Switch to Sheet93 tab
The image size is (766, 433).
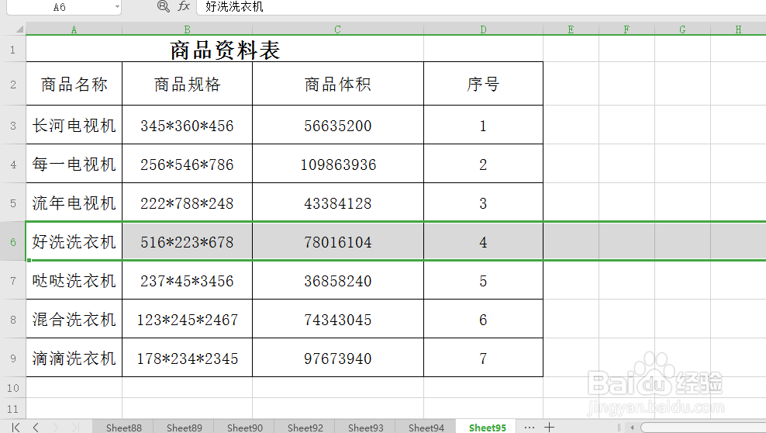(x=365, y=427)
